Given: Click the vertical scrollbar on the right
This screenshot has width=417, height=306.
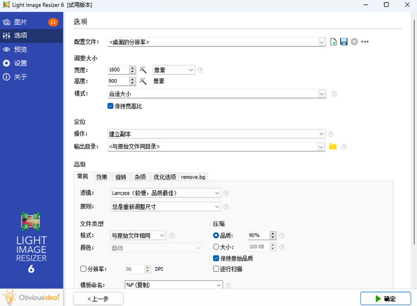Looking at the screenshot, I should click(414, 132).
